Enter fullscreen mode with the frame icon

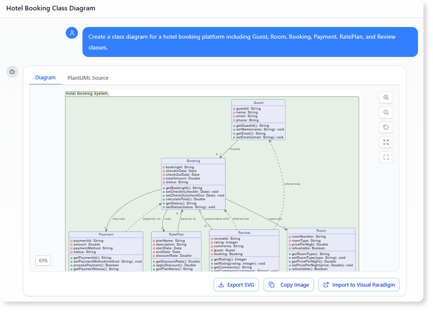pyautogui.click(x=386, y=157)
